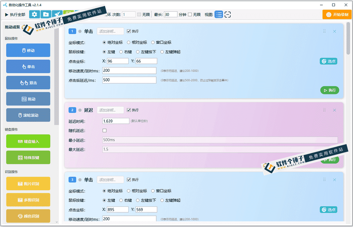Click the orange 开始录制 button
This screenshot has height=227, width=353.
tap(337, 14)
